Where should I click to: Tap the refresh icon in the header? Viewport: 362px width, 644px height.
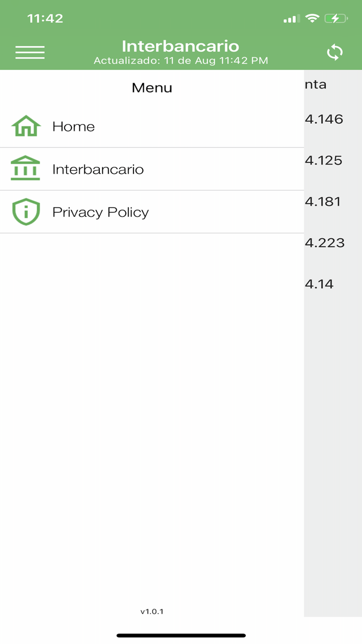(335, 52)
